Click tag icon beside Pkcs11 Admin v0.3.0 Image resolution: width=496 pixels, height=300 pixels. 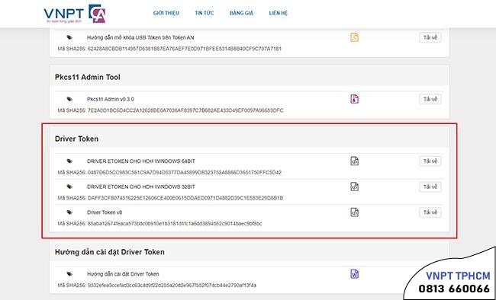(69, 99)
